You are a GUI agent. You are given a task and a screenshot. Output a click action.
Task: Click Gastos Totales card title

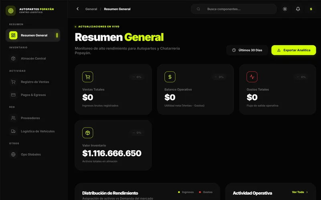point(258,89)
